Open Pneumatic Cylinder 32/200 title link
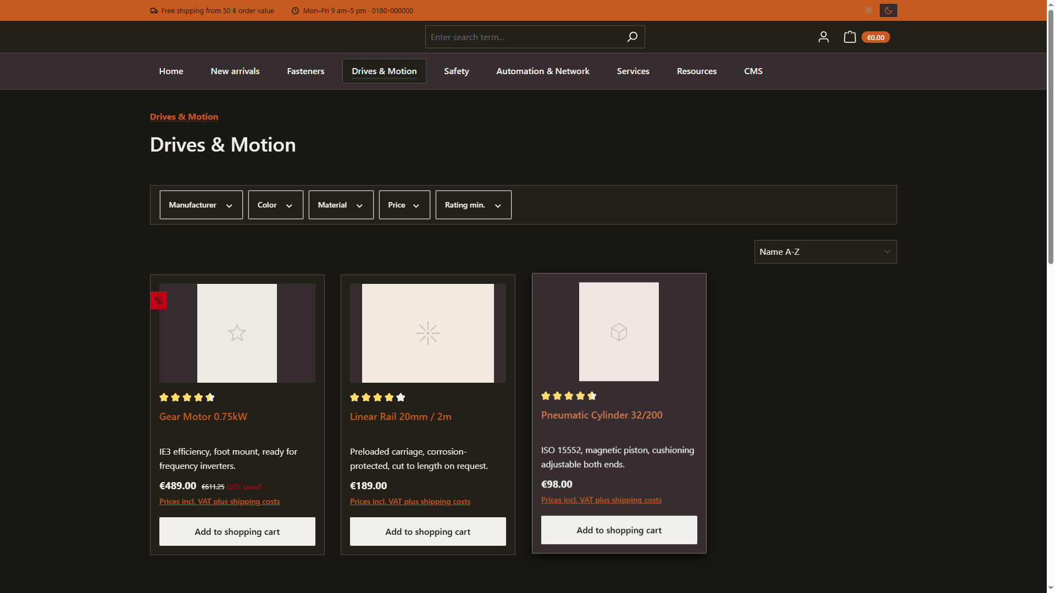 [x=602, y=415]
